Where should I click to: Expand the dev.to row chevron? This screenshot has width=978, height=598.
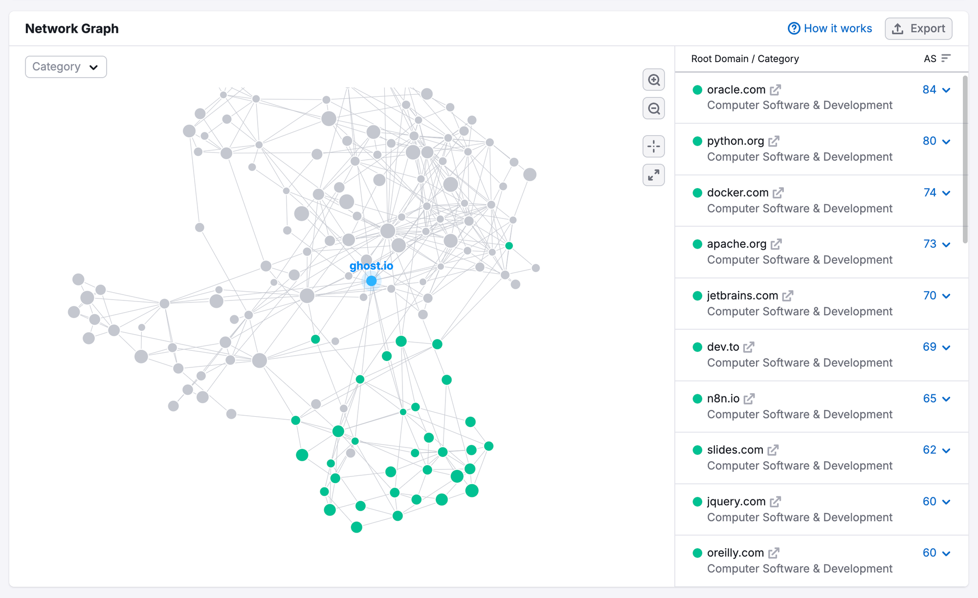click(946, 347)
